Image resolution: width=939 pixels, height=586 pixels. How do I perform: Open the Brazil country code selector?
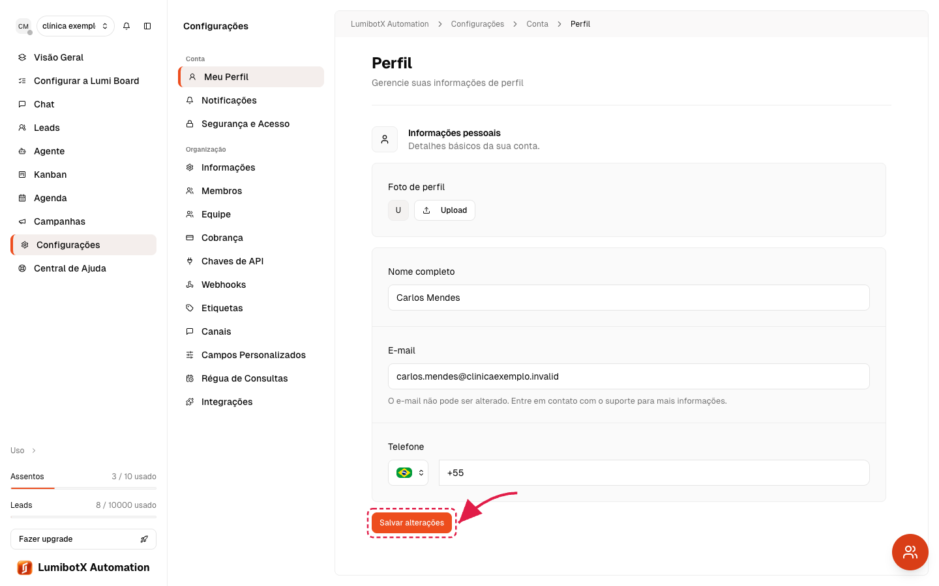[408, 473]
